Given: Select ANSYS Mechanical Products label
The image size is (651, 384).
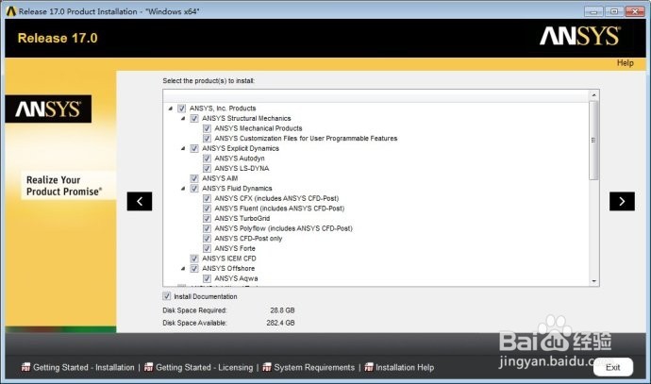Looking at the screenshot, I should (x=259, y=128).
